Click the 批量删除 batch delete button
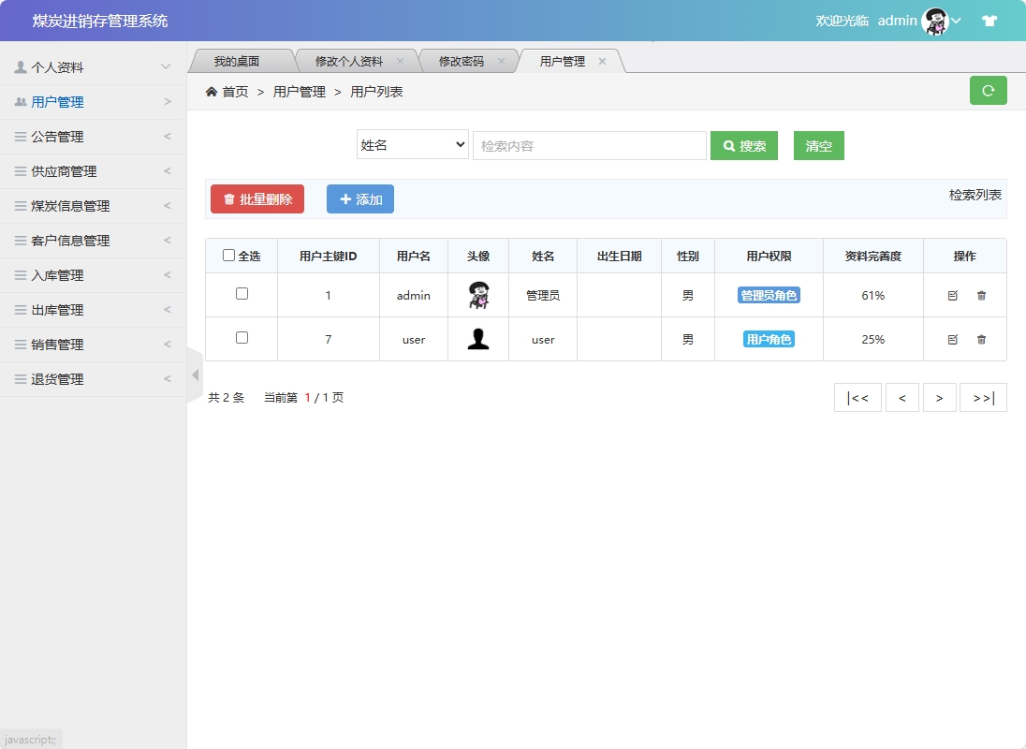Viewport: 1026px width, 749px height. [x=256, y=198]
